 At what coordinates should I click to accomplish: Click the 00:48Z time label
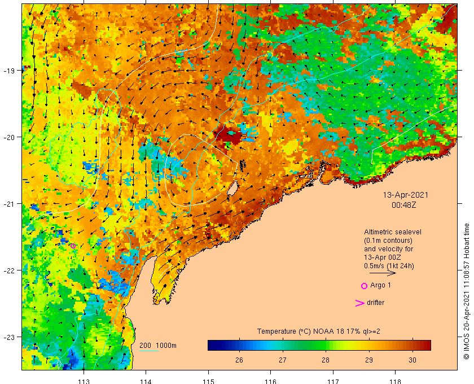pos(404,205)
